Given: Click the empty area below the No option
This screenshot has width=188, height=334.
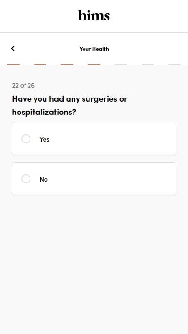Looking at the screenshot, I should click(94, 255).
